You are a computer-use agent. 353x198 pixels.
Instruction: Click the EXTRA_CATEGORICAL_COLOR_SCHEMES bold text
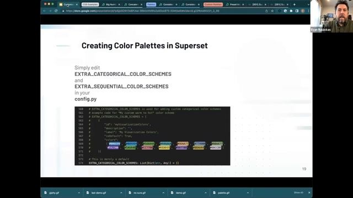click(123, 74)
